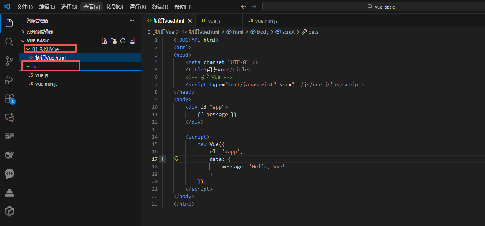485x226 pixels.
Task: Open explorer More Actions ellipsis menu
Action: click(x=132, y=21)
